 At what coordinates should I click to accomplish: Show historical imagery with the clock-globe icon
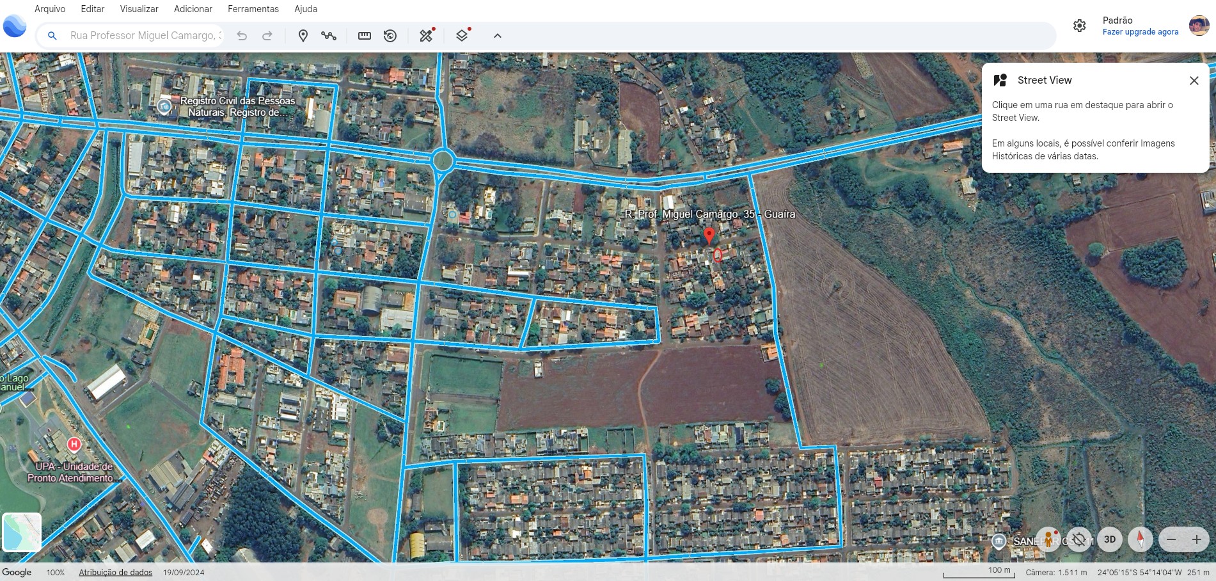[390, 36]
